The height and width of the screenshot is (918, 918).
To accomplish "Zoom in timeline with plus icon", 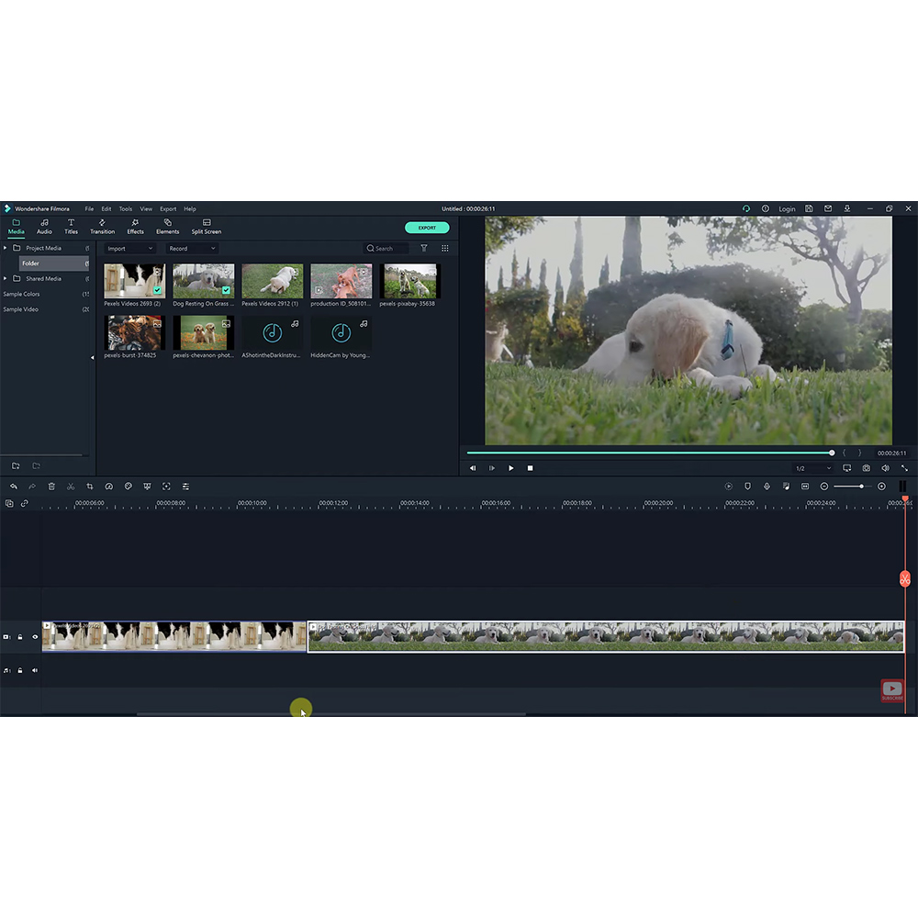I will tap(881, 487).
